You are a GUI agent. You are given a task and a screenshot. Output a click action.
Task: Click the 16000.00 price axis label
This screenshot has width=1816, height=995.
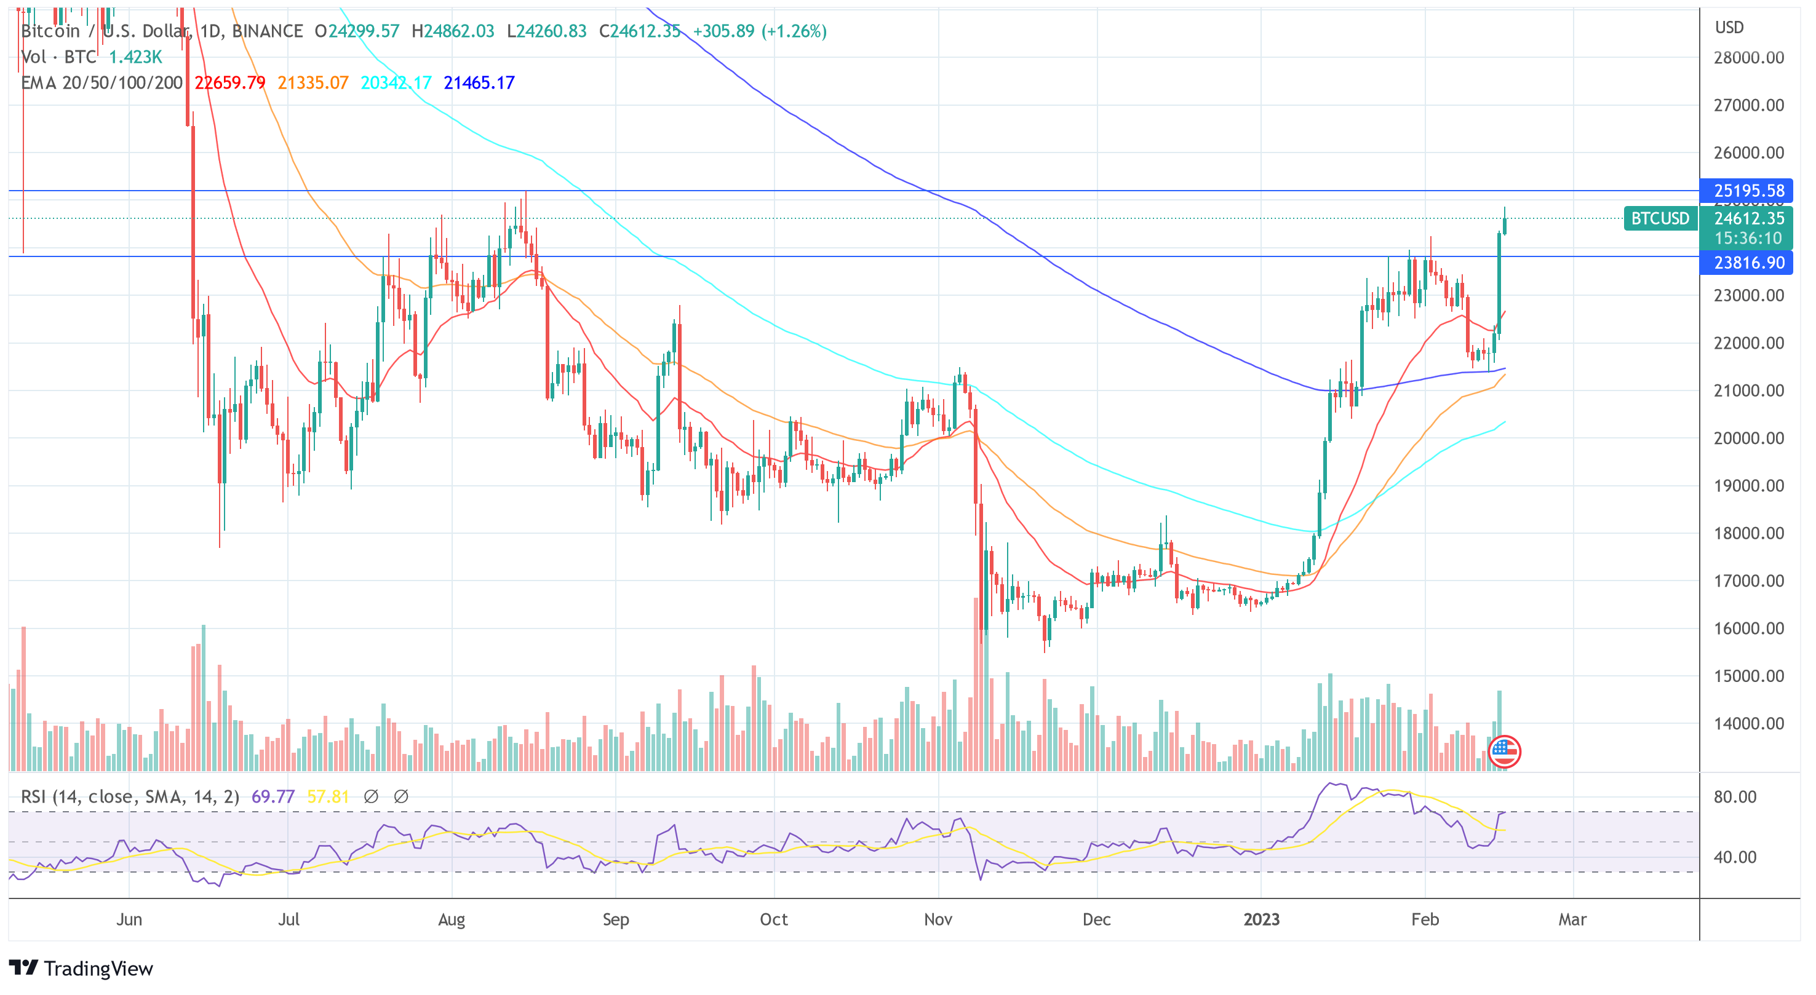point(1749,628)
